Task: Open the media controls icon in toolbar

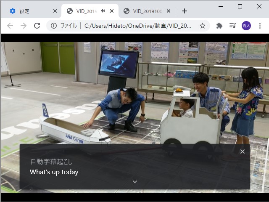Action: [x=233, y=26]
